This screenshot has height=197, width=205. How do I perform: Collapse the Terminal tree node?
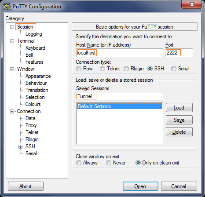tap(12, 41)
